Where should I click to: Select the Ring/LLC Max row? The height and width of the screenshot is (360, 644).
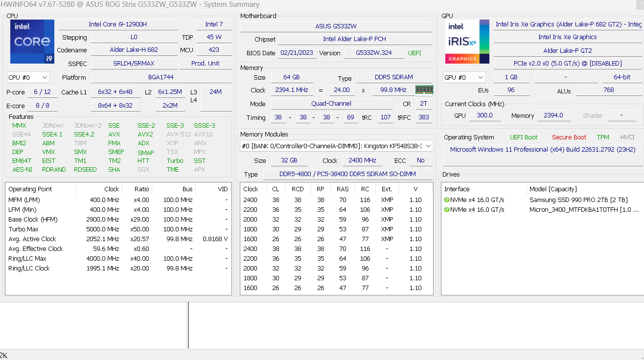pos(118,258)
